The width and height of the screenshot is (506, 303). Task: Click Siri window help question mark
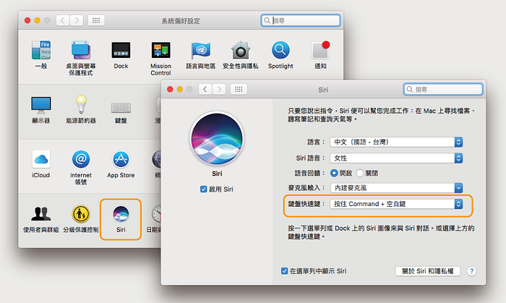pos(471,271)
